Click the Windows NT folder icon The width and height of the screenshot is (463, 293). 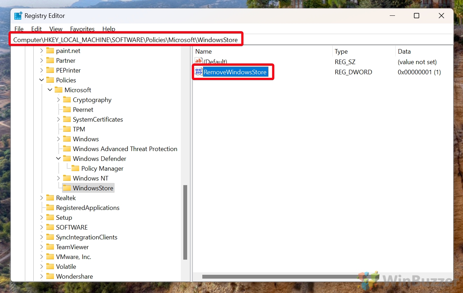[x=67, y=178]
